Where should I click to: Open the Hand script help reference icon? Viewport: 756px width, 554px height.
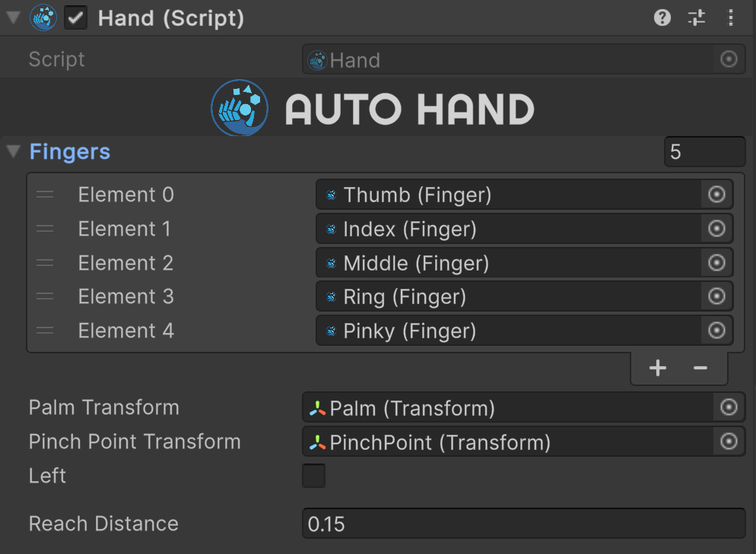point(662,17)
